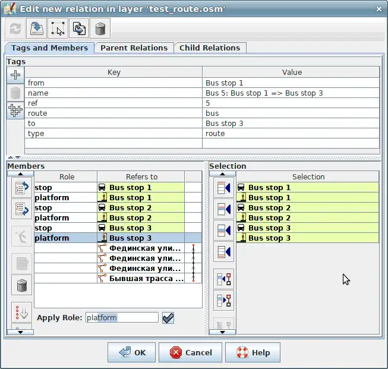Remove selected members with Members trash icon

click(x=22, y=285)
